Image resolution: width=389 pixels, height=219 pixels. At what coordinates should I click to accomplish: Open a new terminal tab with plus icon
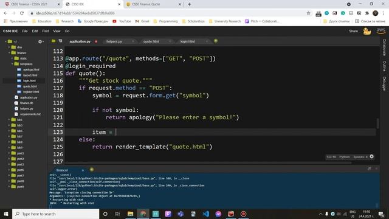[x=92, y=170]
